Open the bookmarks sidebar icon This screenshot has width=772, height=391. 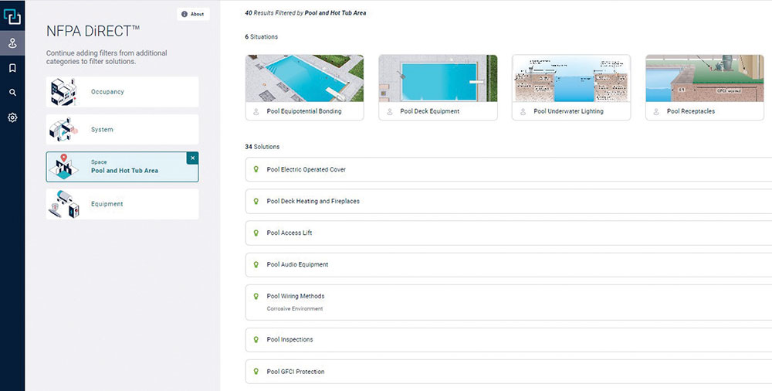12,68
